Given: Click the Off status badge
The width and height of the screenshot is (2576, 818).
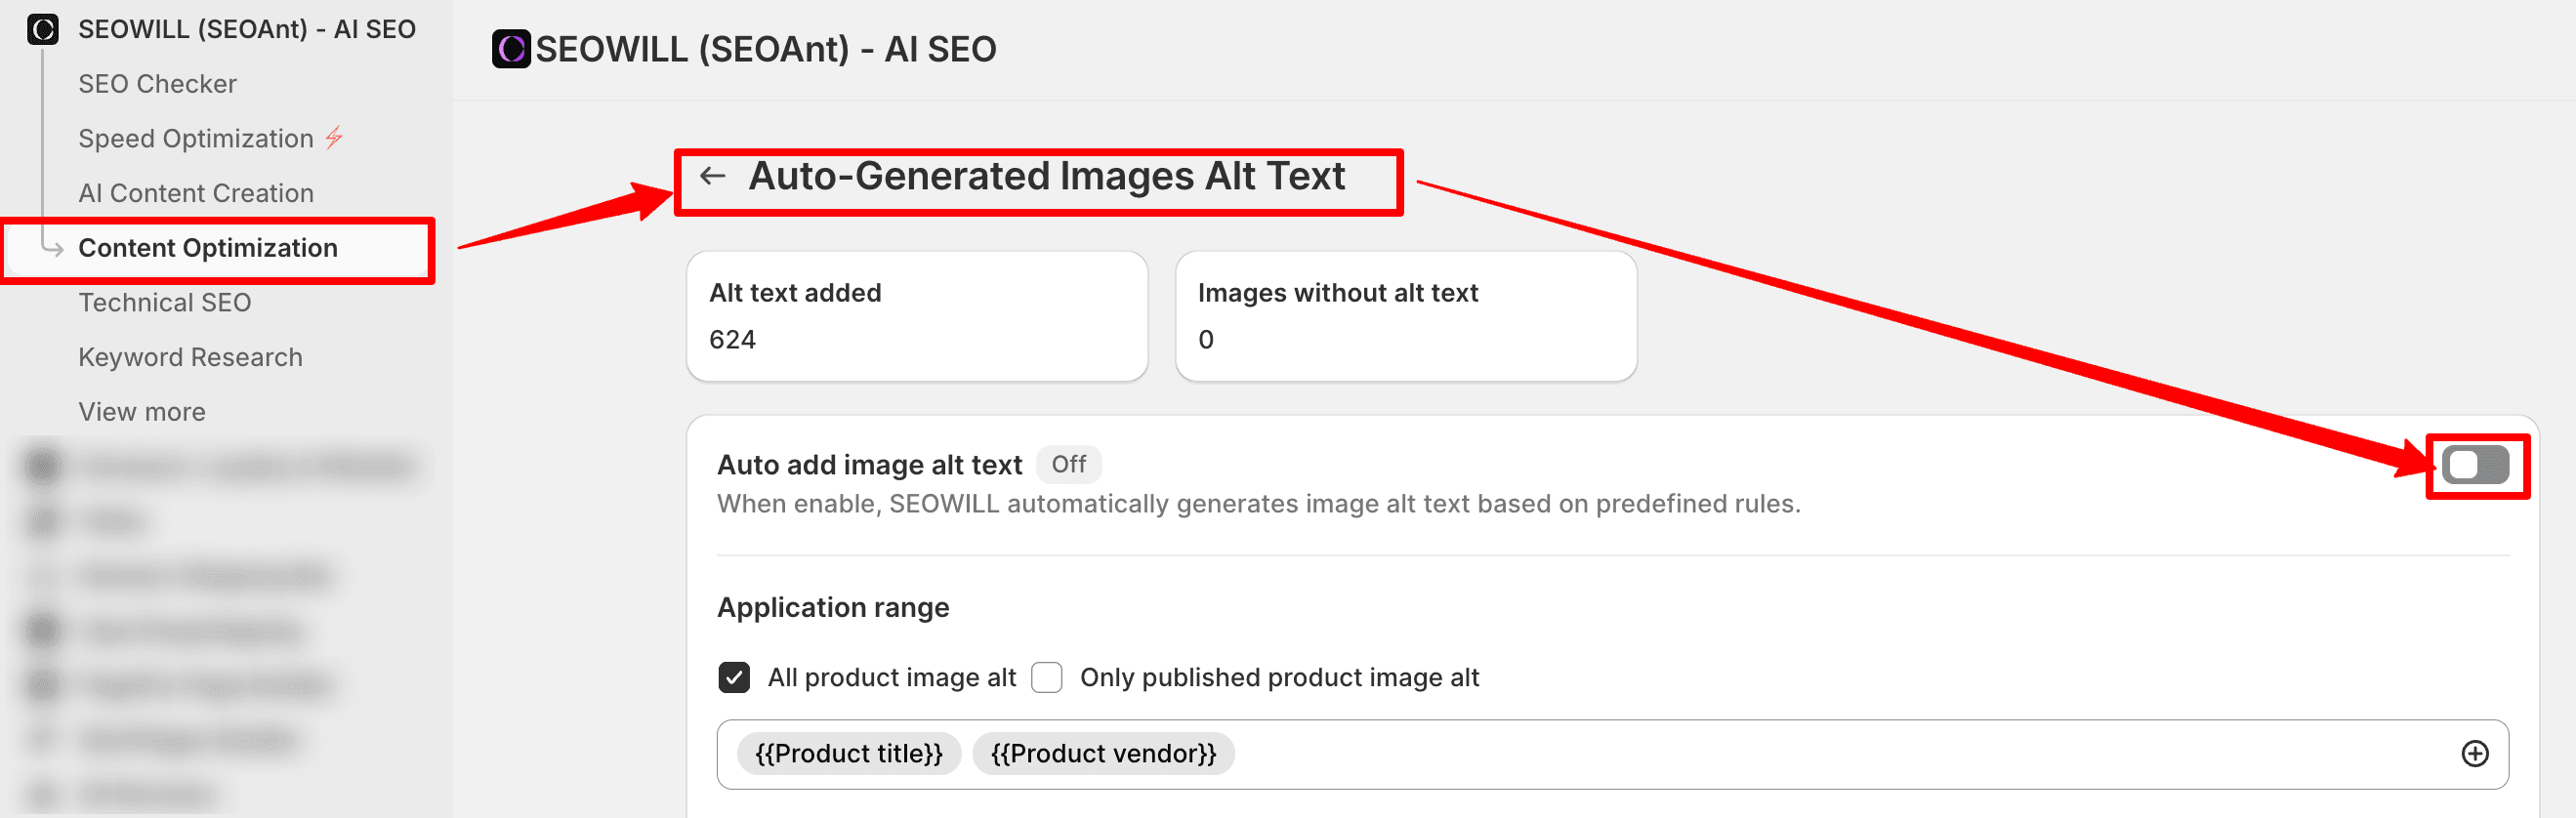Looking at the screenshot, I should tap(1068, 464).
